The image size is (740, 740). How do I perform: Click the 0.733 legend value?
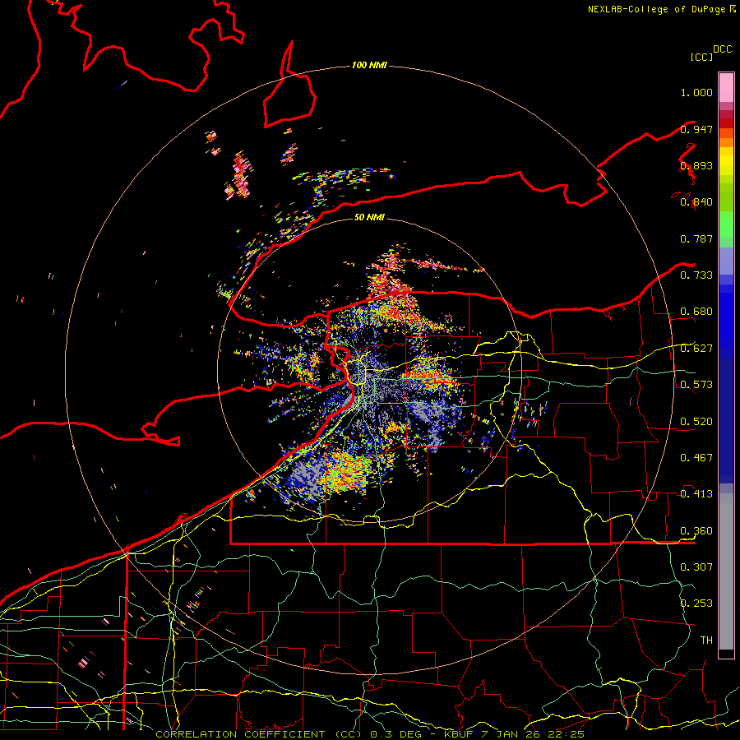pyautogui.click(x=696, y=275)
